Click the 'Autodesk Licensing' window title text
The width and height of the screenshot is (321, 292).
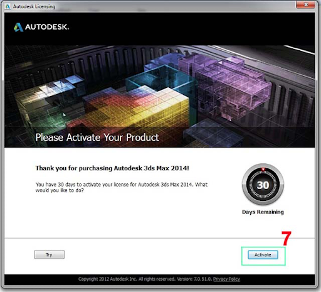coord(34,6)
